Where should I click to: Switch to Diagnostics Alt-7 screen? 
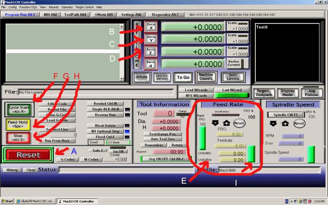coord(165,15)
